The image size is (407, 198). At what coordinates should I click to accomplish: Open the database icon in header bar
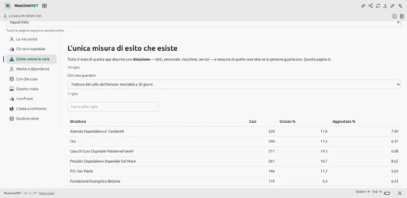402,17
